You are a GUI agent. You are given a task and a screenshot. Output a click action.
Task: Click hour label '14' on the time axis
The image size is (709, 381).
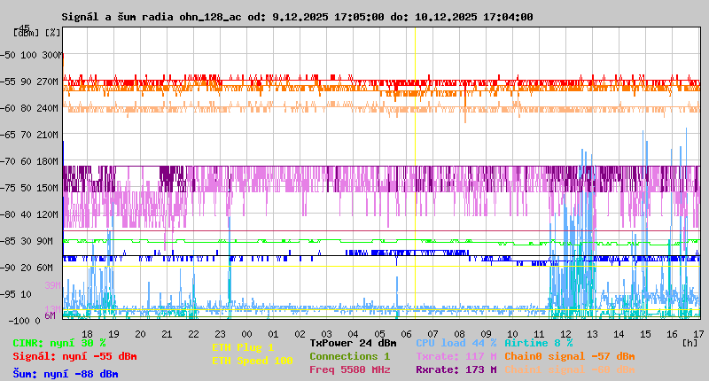pos(619,334)
